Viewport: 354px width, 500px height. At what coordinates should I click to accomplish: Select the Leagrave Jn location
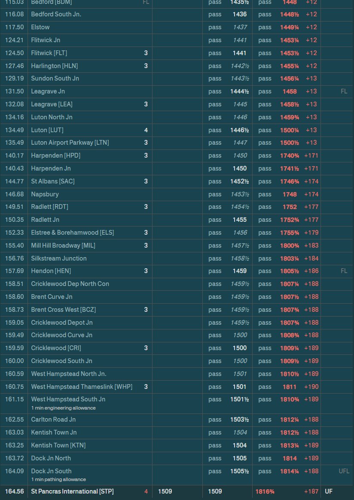click(48, 91)
